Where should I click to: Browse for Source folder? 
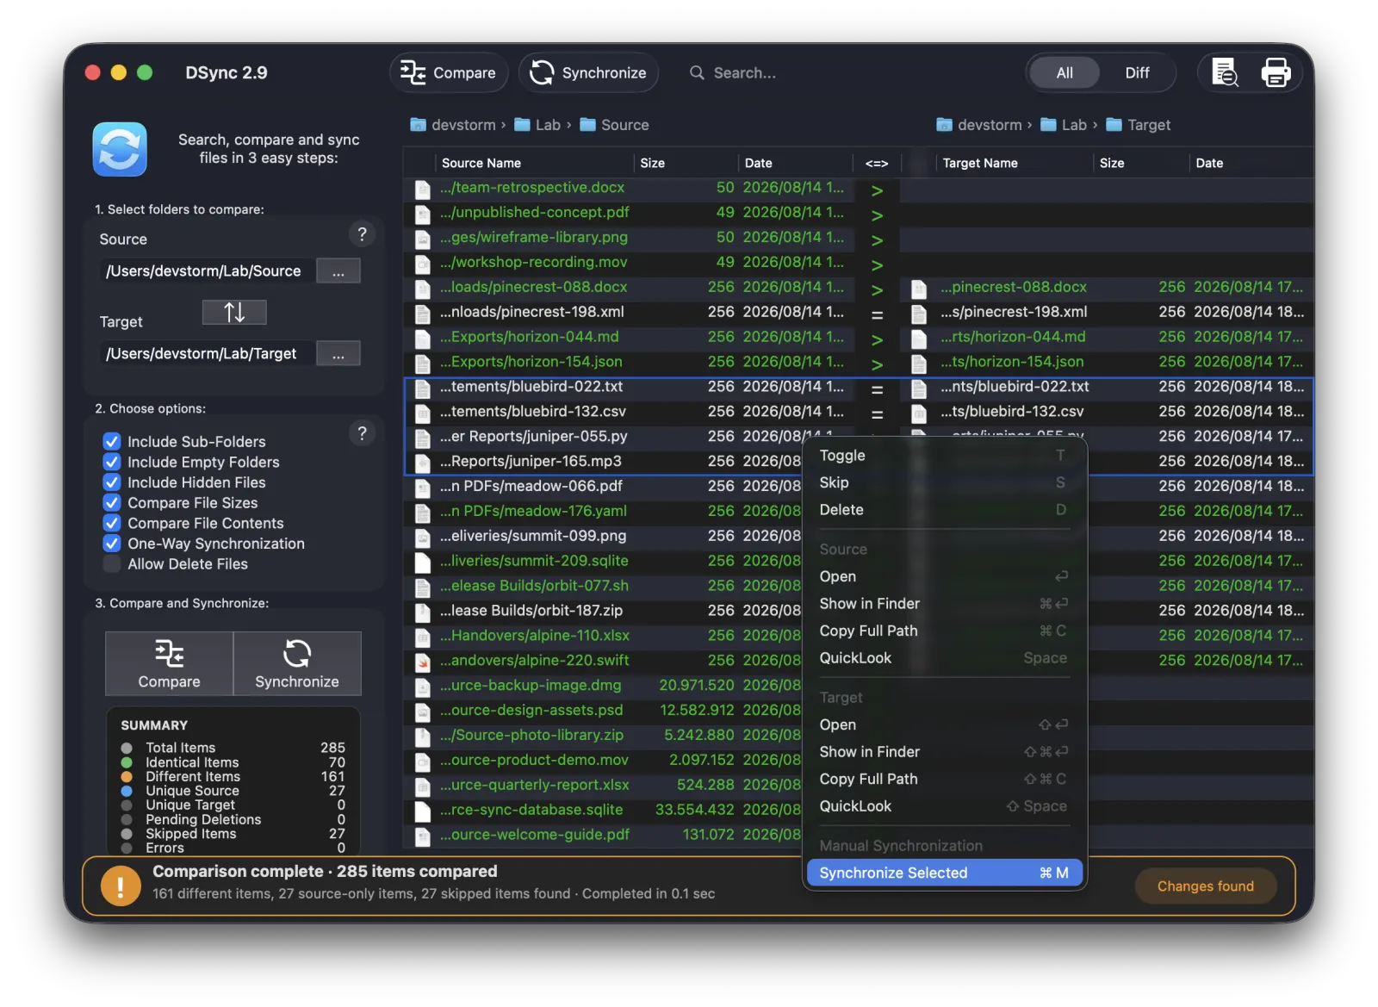[338, 271]
